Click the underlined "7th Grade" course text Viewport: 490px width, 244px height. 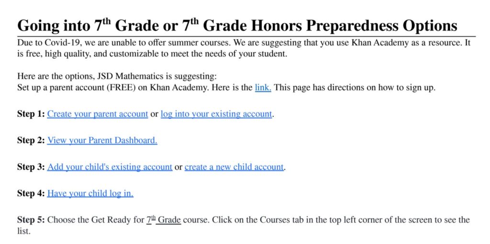164,220
